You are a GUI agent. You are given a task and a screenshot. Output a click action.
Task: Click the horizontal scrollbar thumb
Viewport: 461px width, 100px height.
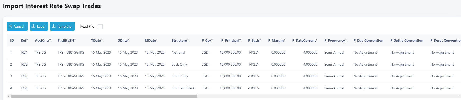pos(104,96)
